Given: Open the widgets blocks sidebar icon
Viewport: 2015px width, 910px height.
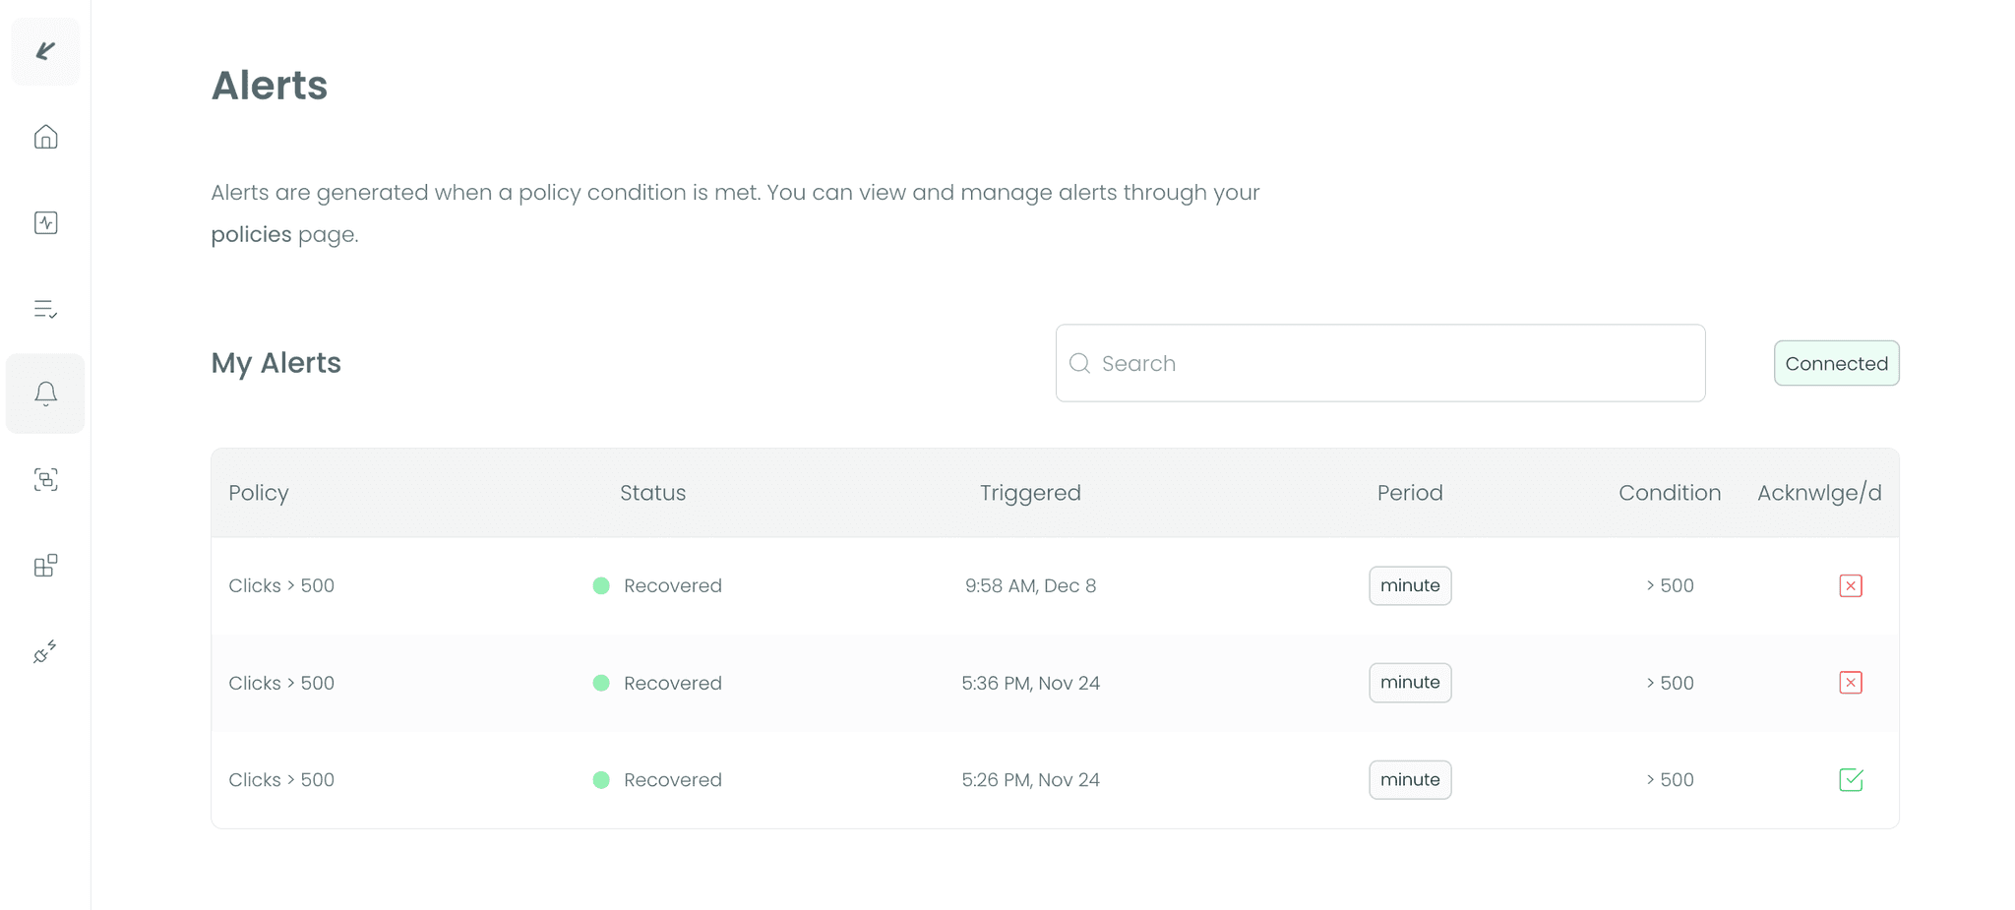Looking at the screenshot, I should (x=45, y=566).
